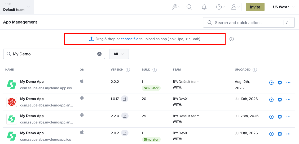Expand the Default team selector

pyautogui.click(x=17, y=7)
